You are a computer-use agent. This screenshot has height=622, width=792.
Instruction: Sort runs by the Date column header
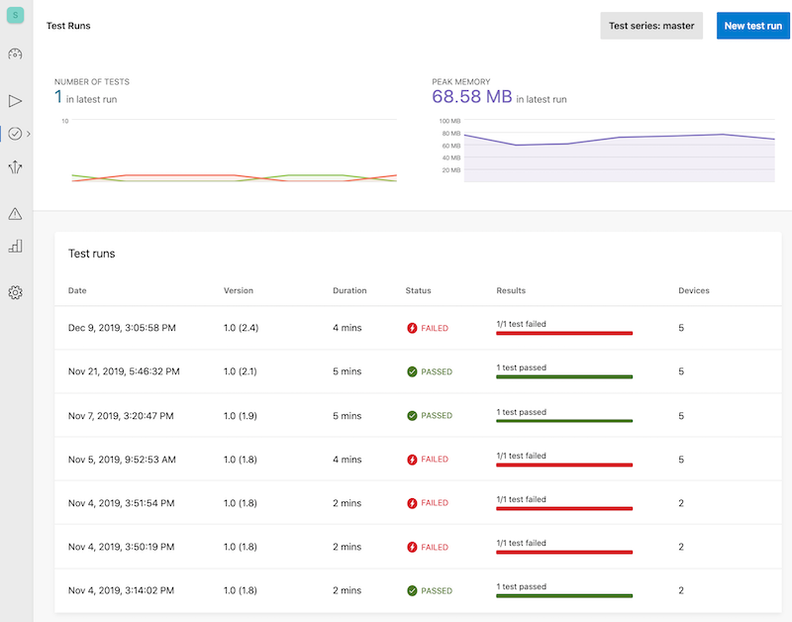pos(78,290)
